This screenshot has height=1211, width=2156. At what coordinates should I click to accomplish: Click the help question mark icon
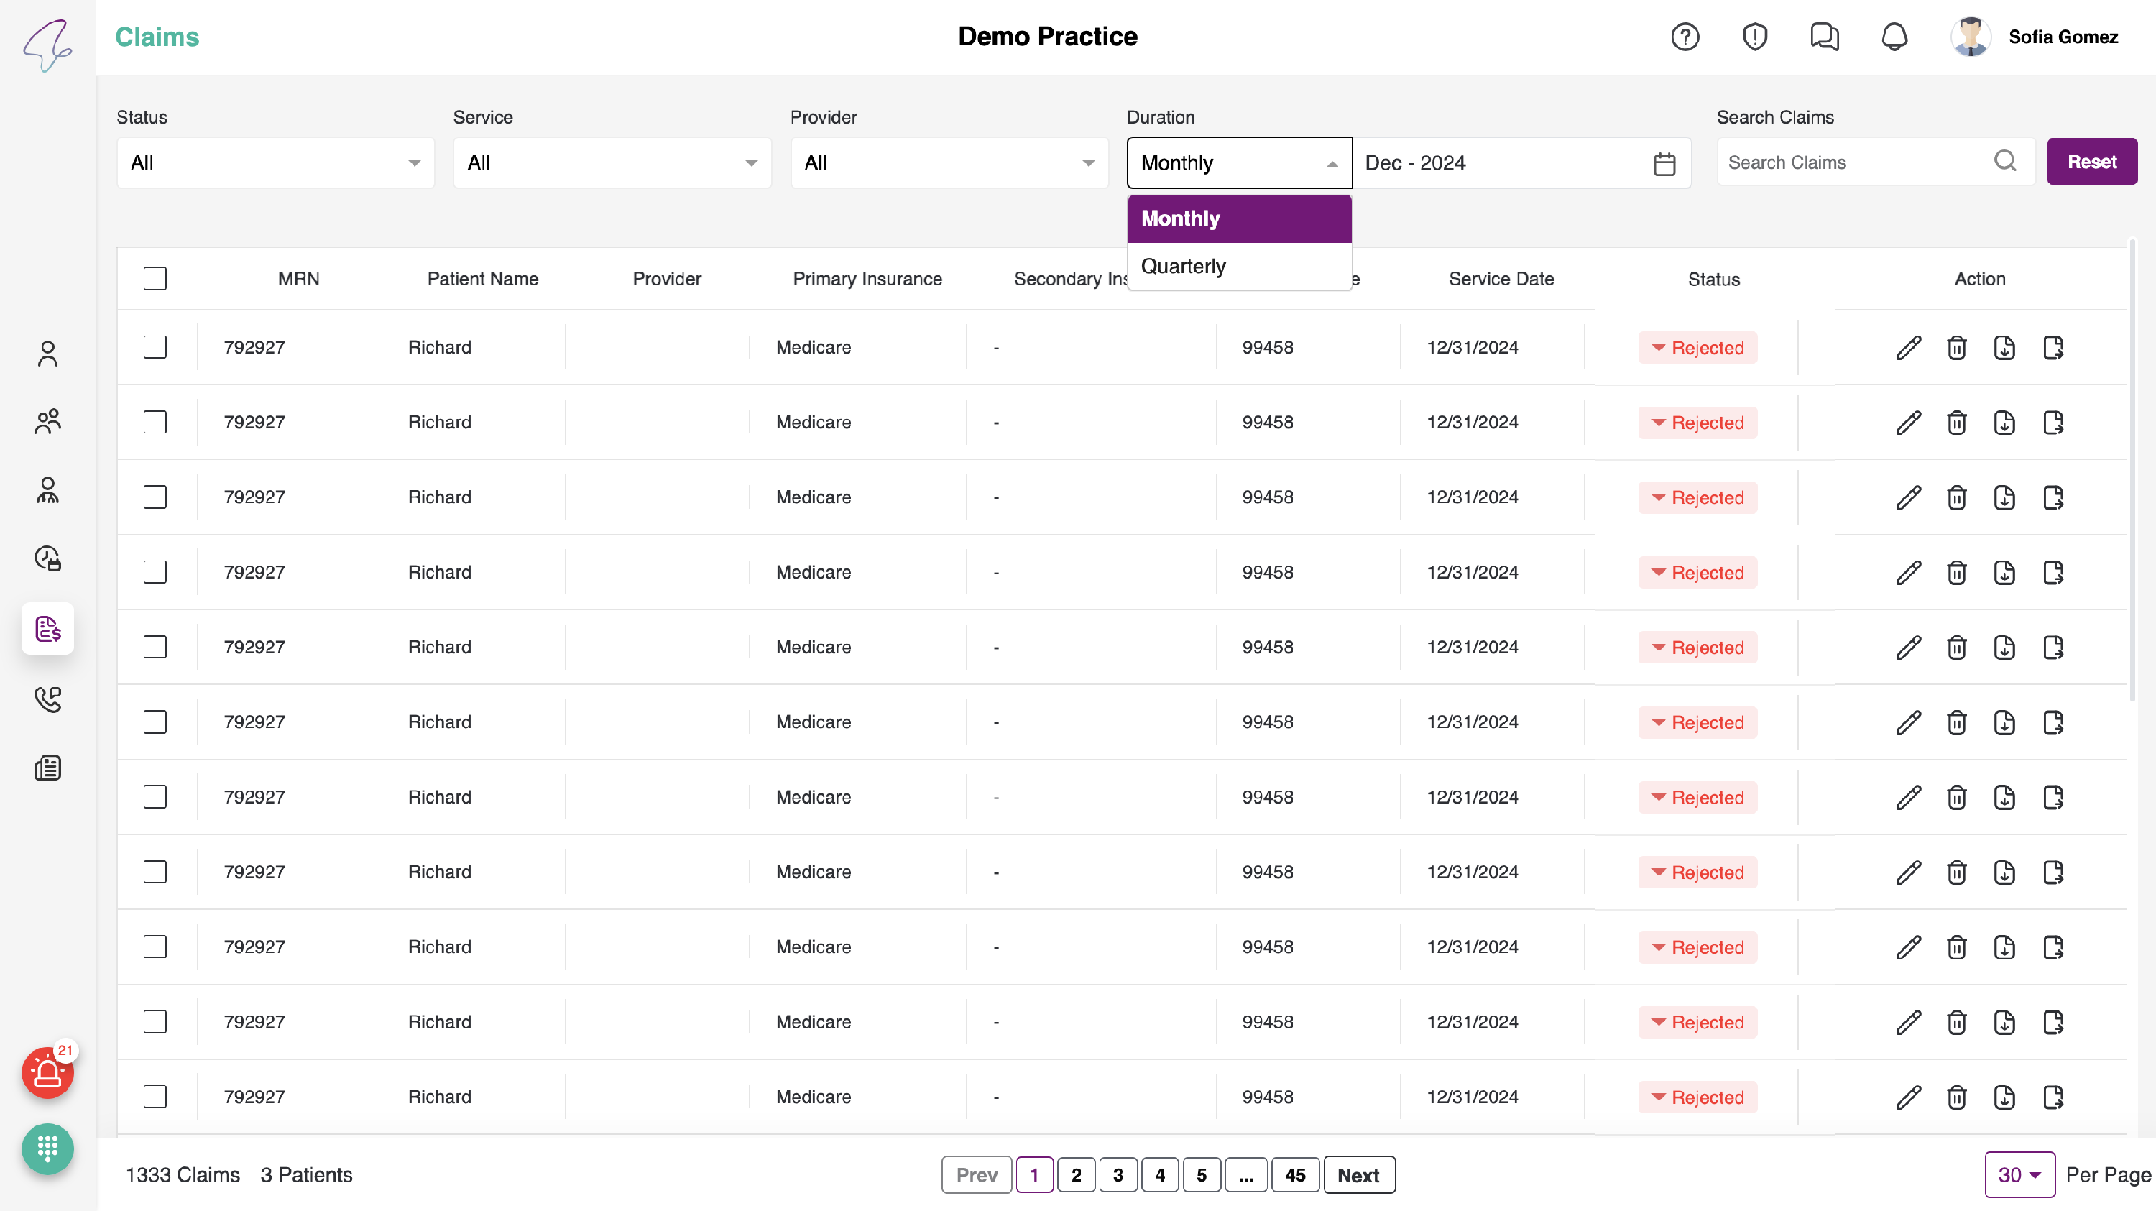[1685, 37]
